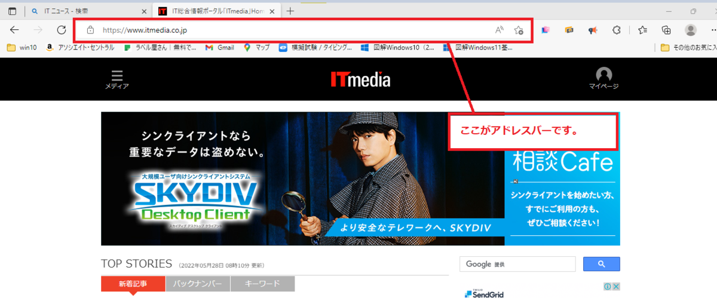Open the Collections icon

coord(666,30)
